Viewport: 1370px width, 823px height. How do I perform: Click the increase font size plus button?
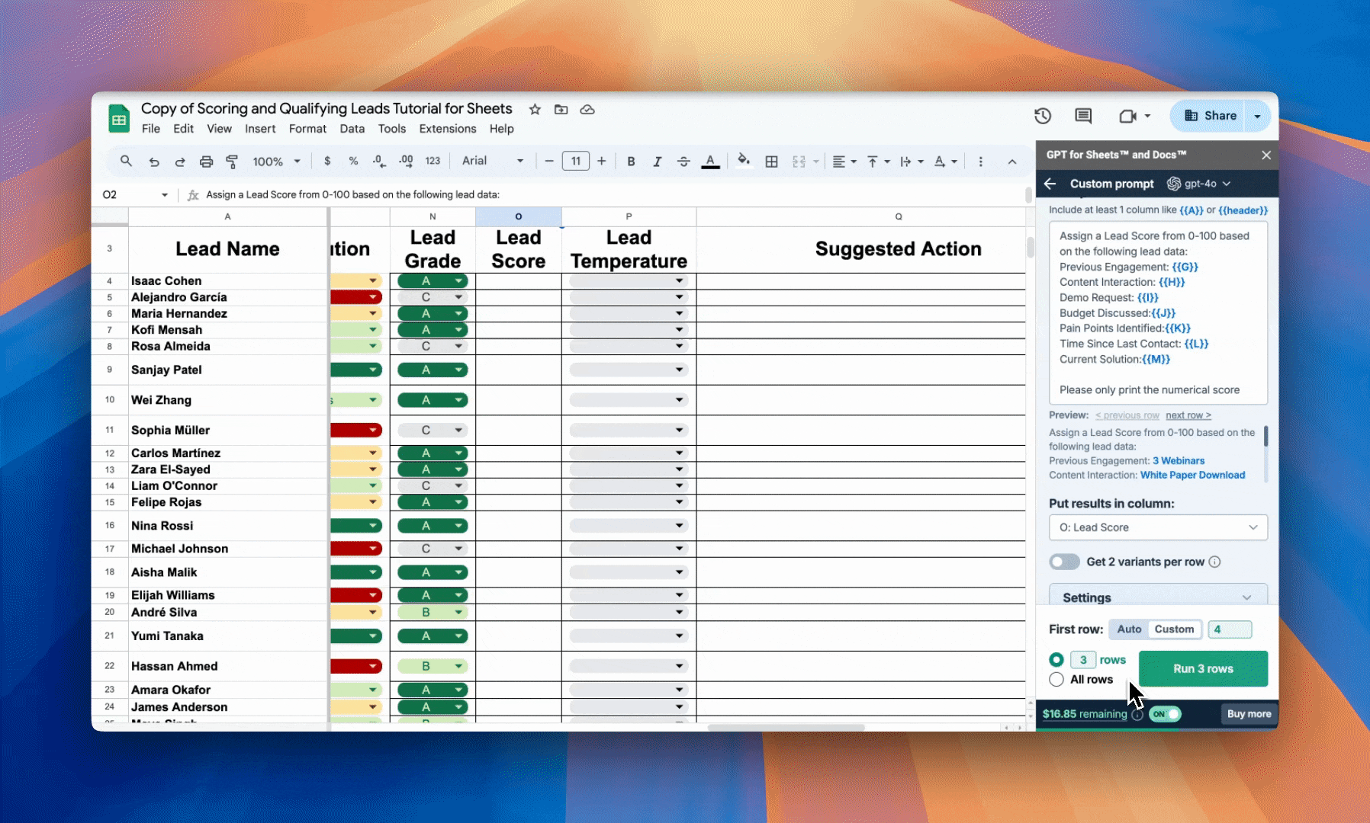(602, 161)
